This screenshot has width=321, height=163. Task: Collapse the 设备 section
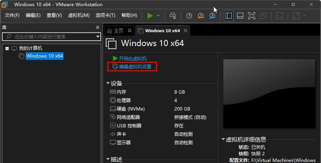pos(108,83)
